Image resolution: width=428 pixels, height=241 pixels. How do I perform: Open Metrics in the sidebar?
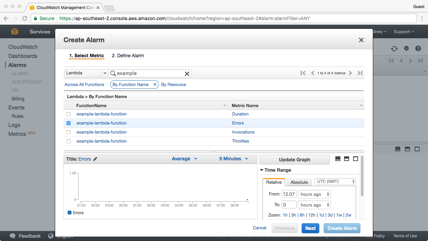17,134
